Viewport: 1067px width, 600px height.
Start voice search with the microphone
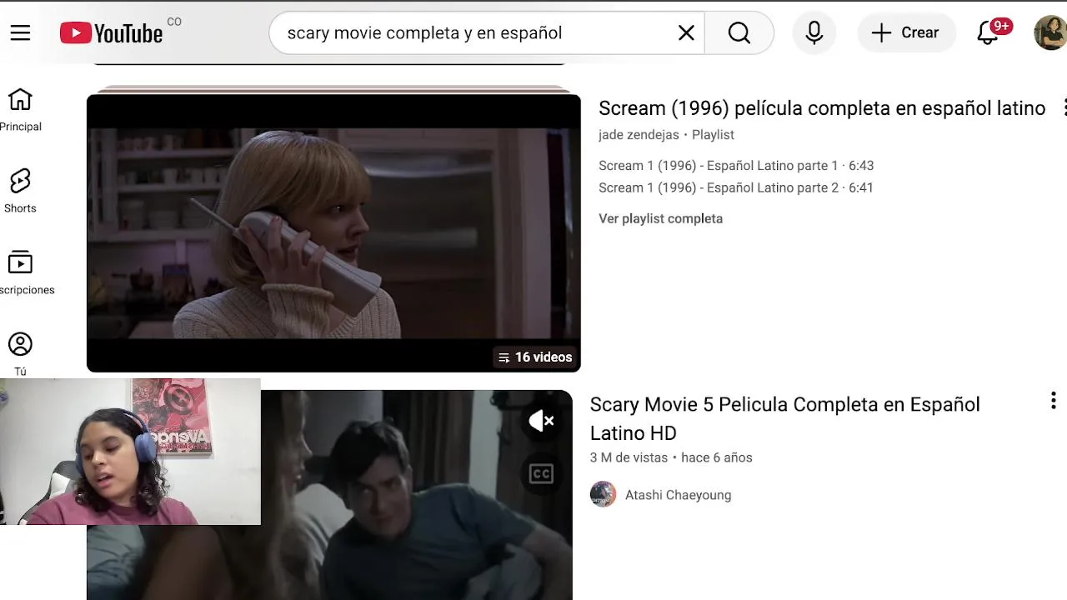click(814, 32)
